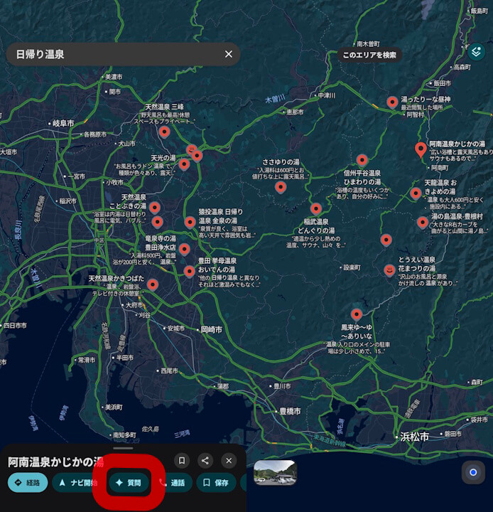Screen dimensions: 493x512
Task: Click the 美濃市 label
Action: coord(114,77)
